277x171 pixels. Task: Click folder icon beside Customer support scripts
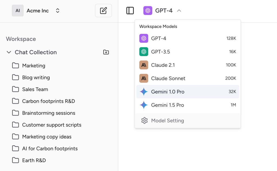pyautogui.click(x=15, y=125)
